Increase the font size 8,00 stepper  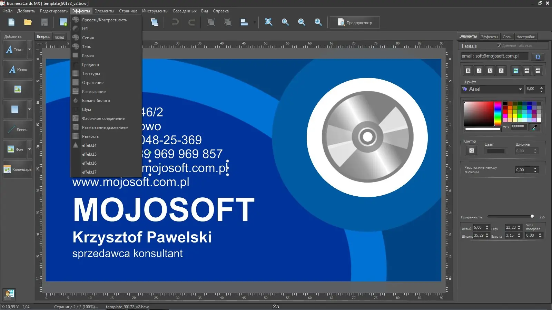[x=541, y=87]
